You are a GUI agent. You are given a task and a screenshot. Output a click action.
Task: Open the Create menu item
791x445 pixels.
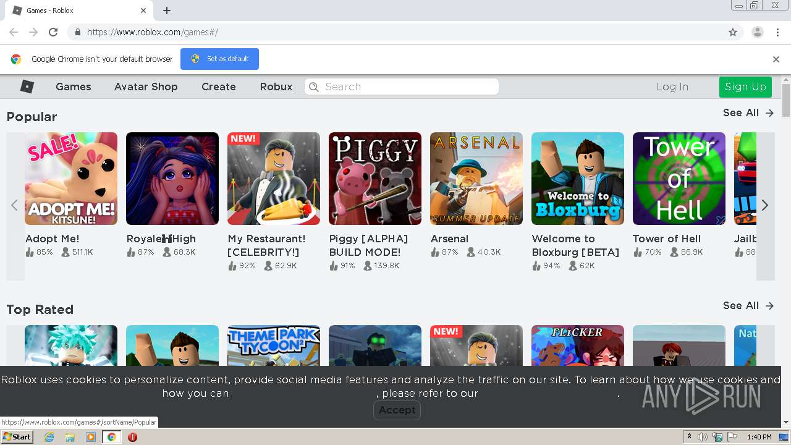pyautogui.click(x=219, y=87)
